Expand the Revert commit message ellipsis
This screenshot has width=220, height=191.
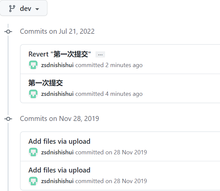(x=100, y=55)
